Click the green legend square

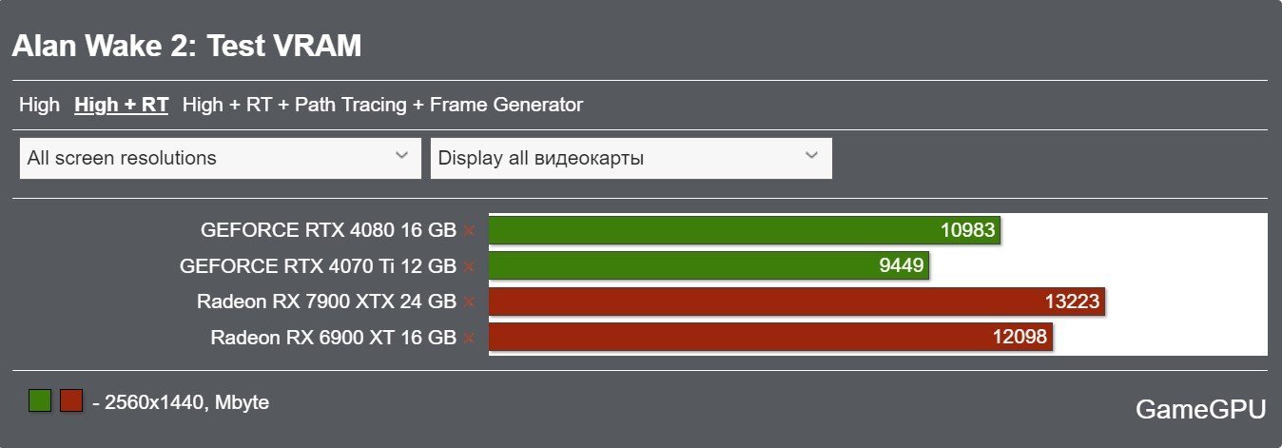pyautogui.click(x=40, y=400)
